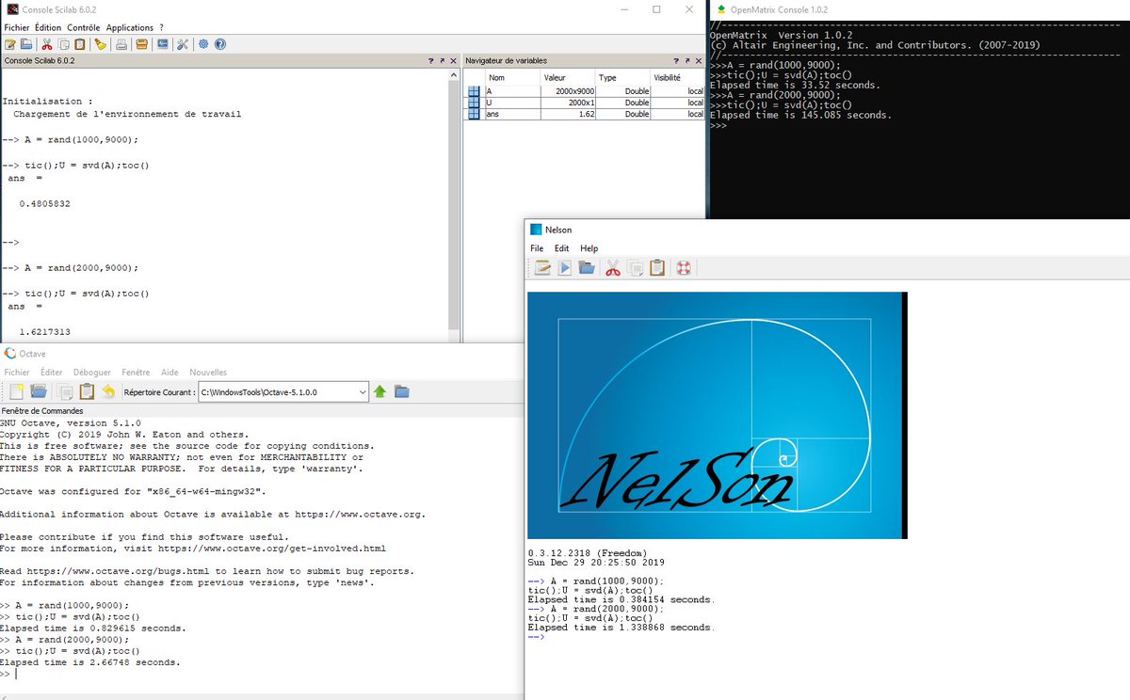This screenshot has width=1130, height=700.
Task: Select variable ans row in variable browser
Action: tap(585, 114)
